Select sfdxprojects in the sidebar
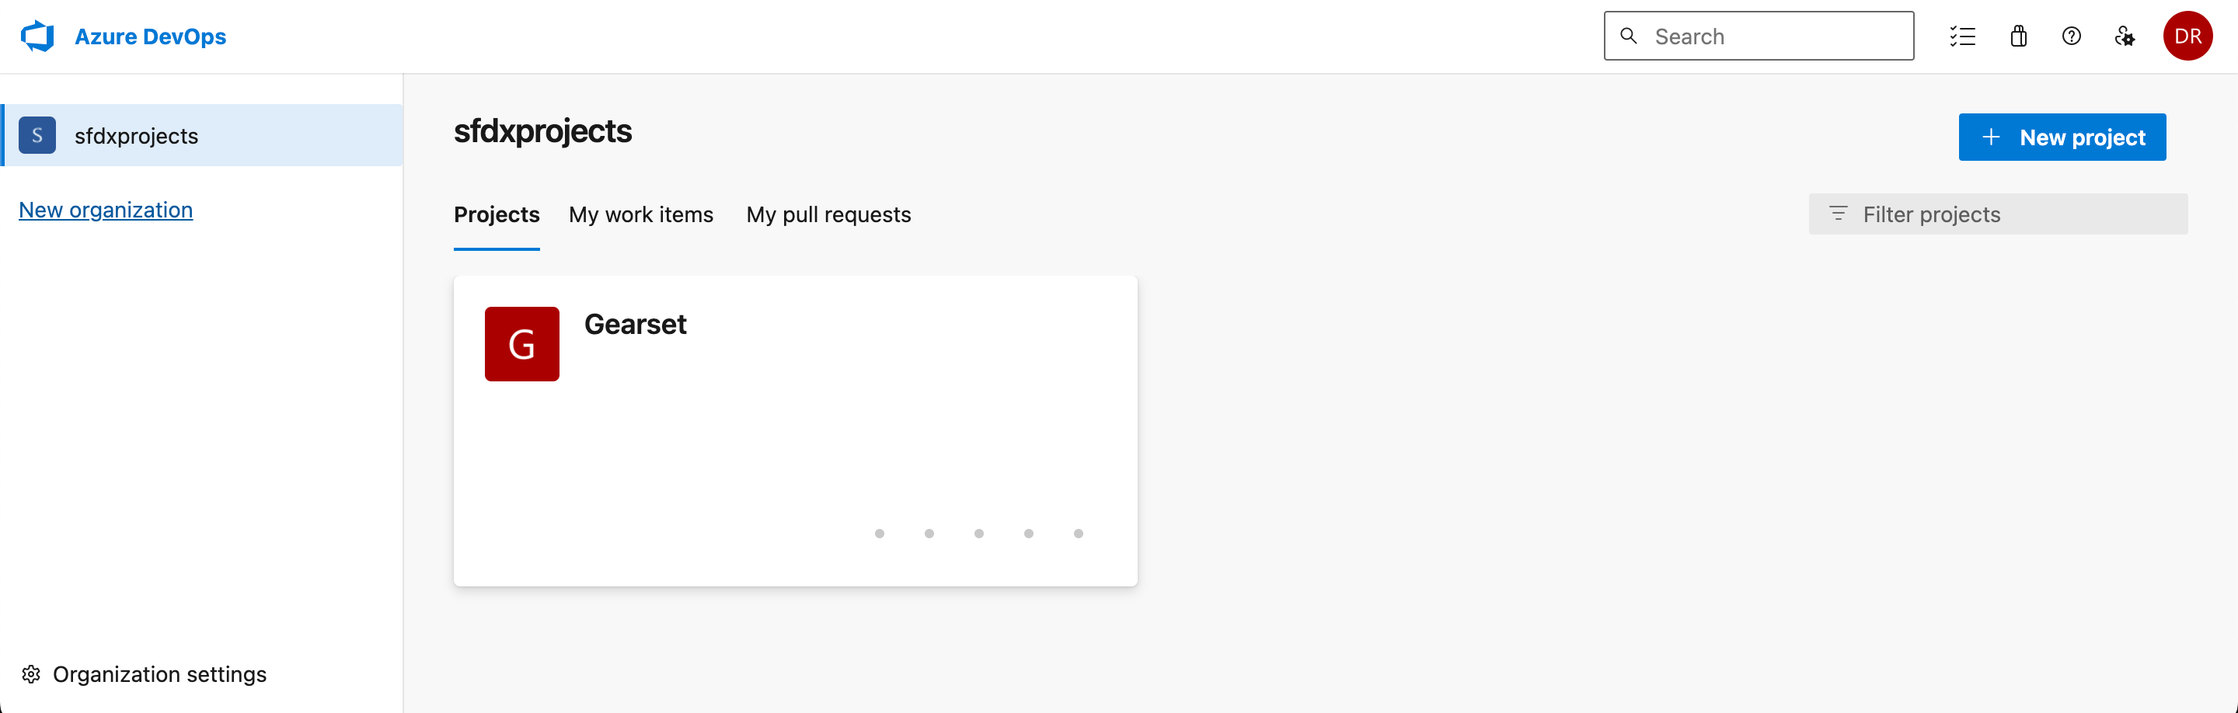Image resolution: width=2238 pixels, height=713 pixels. pyautogui.click(x=137, y=135)
